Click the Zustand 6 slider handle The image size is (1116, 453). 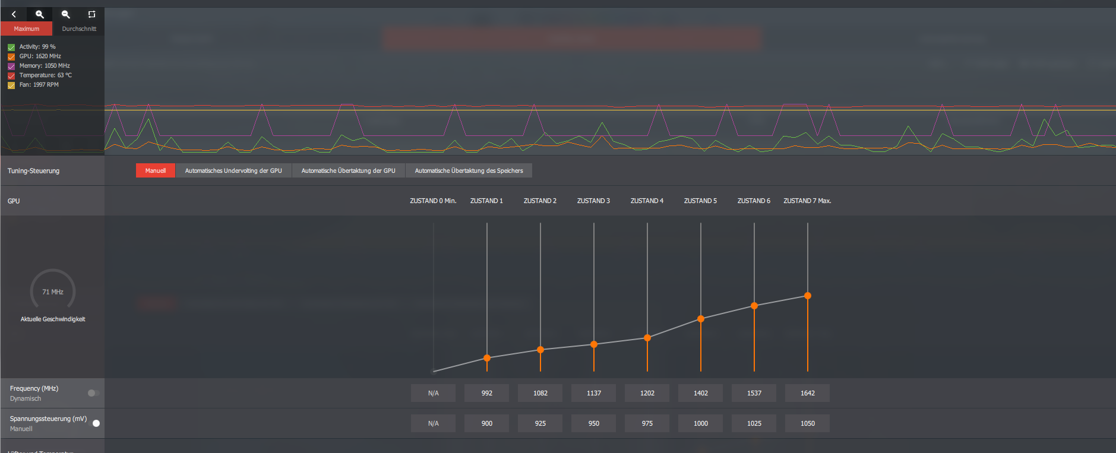(x=754, y=306)
